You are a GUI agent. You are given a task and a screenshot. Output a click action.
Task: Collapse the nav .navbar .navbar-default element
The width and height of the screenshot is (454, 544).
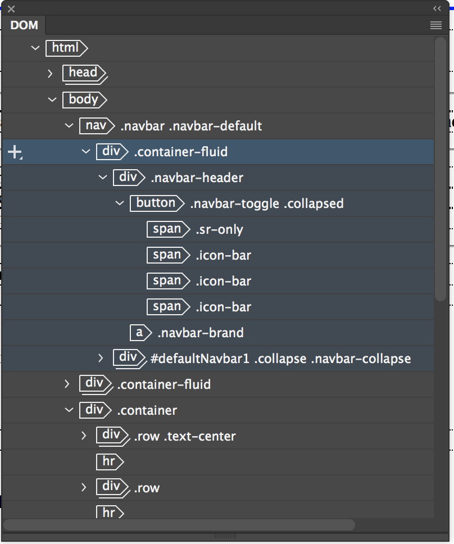(69, 125)
